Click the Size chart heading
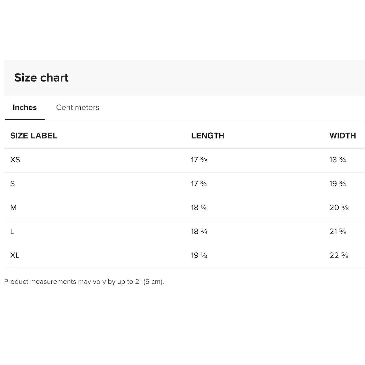 tap(41, 78)
